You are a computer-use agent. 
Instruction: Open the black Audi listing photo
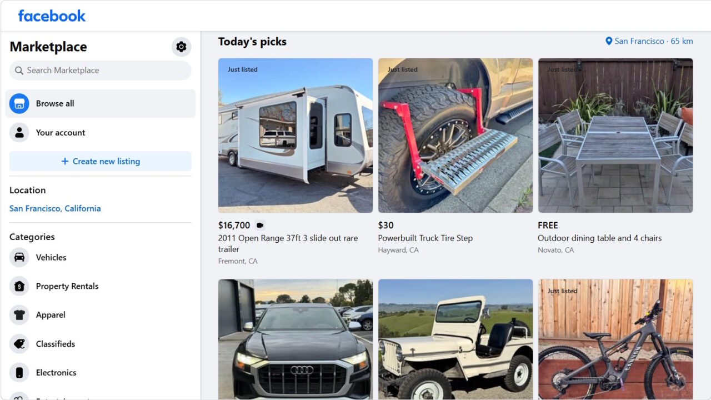coord(295,339)
